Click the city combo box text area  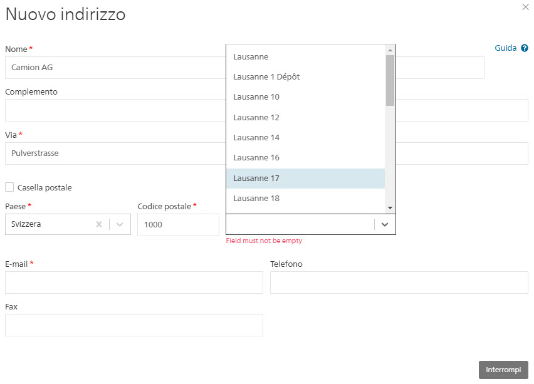click(300, 224)
